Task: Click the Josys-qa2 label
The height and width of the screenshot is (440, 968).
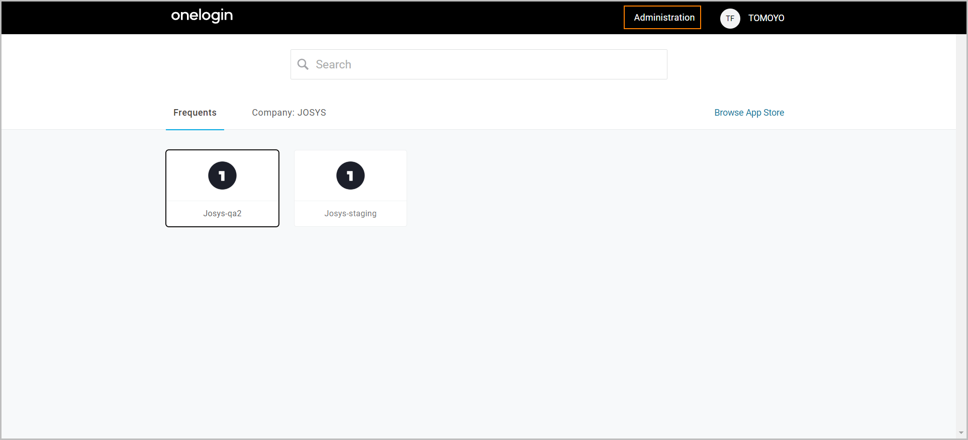Action: point(222,213)
